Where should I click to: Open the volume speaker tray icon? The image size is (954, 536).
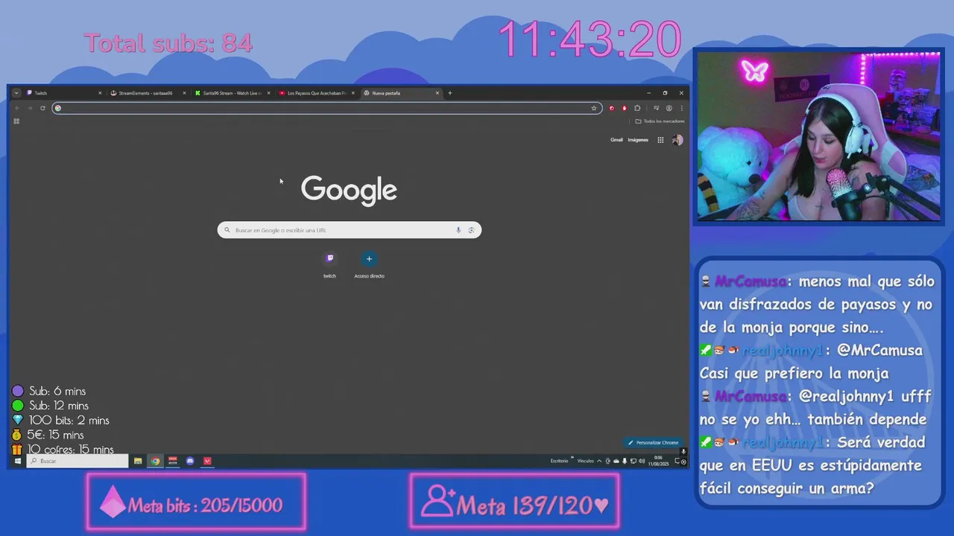[642, 461]
